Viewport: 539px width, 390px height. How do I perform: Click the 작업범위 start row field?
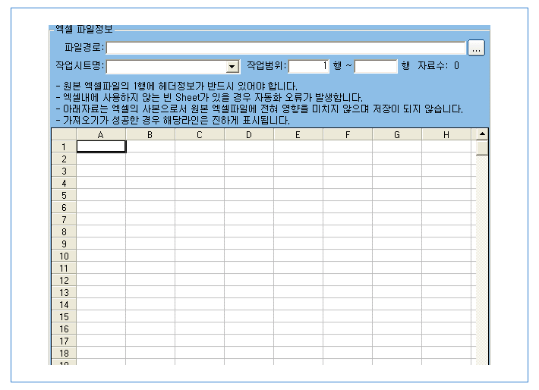308,66
